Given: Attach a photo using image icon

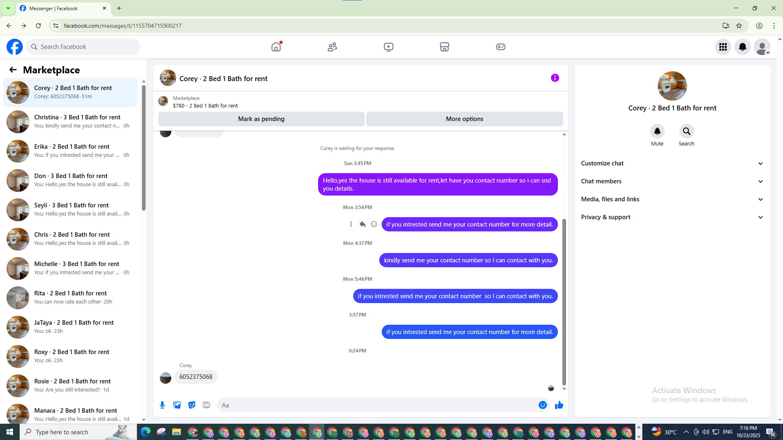Looking at the screenshot, I should [x=177, y=405].
